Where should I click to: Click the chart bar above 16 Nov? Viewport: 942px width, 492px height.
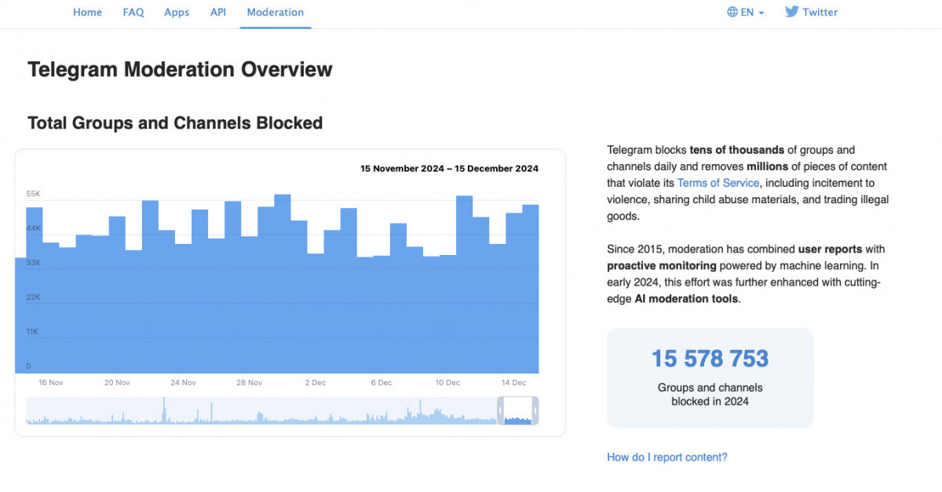coord(51,308)
